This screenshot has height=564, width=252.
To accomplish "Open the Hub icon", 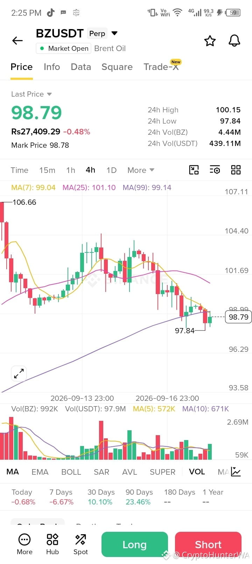I will [x=52, y=544].
